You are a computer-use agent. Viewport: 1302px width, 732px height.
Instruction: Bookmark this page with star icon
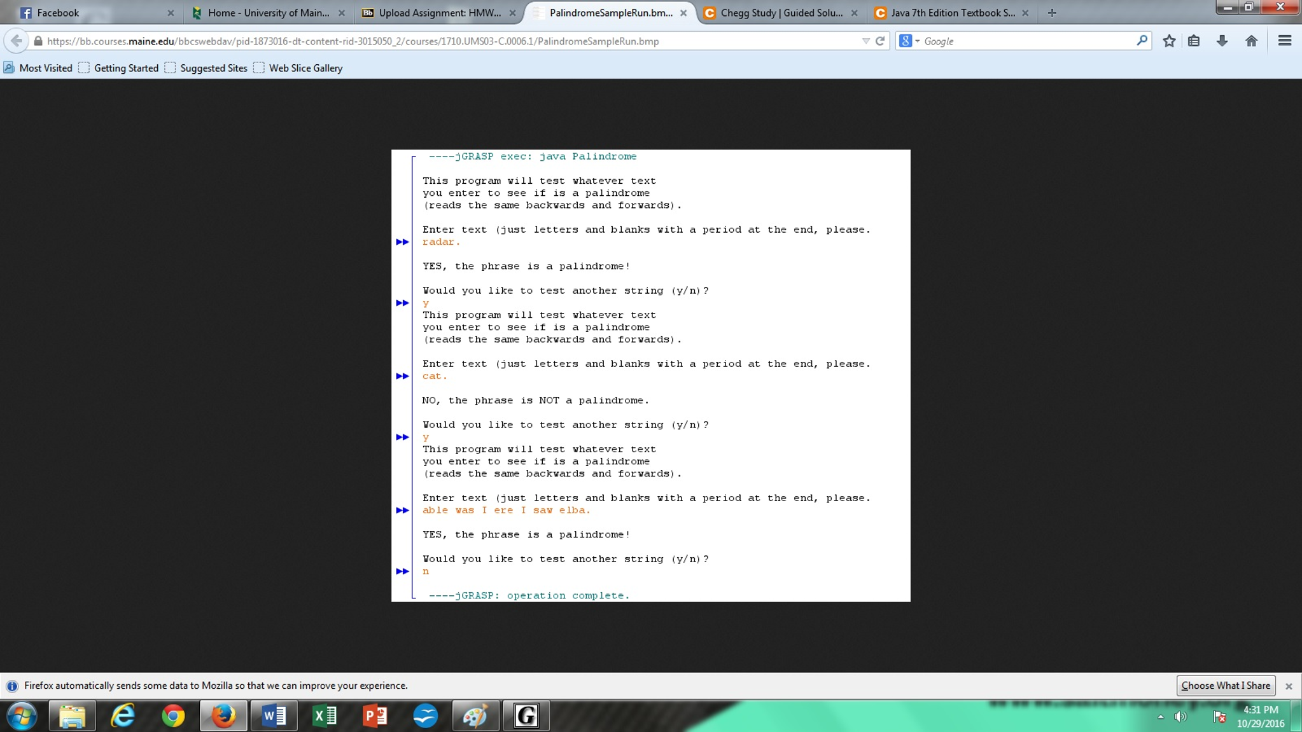(1169, 41)
